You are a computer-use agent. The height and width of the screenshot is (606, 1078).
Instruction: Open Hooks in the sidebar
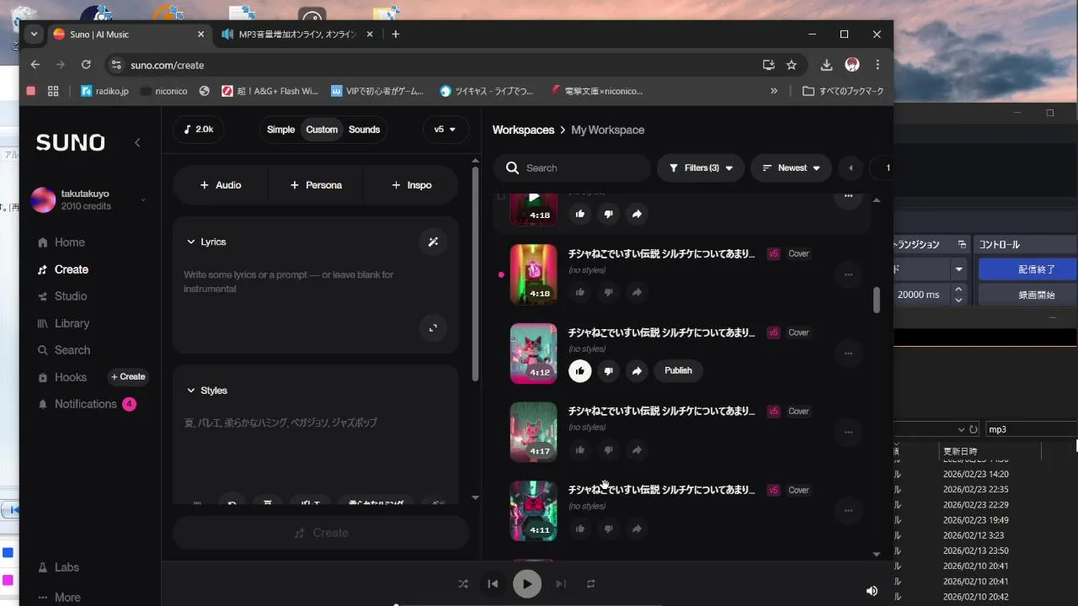61,377
